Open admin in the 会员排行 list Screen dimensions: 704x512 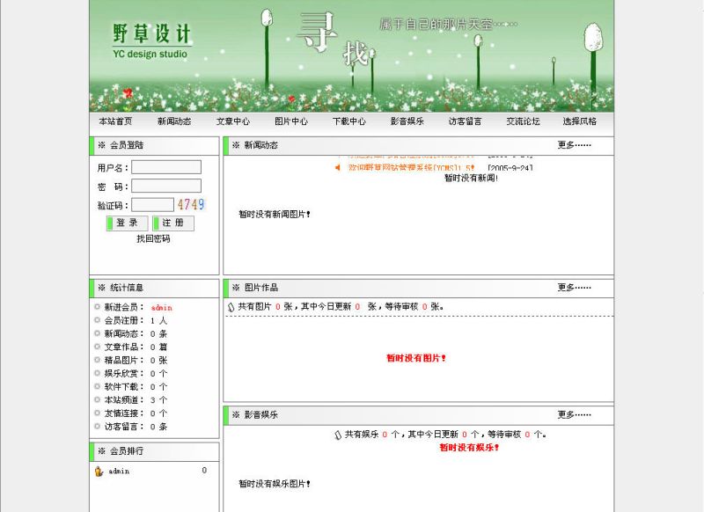(x=119, y=472)
